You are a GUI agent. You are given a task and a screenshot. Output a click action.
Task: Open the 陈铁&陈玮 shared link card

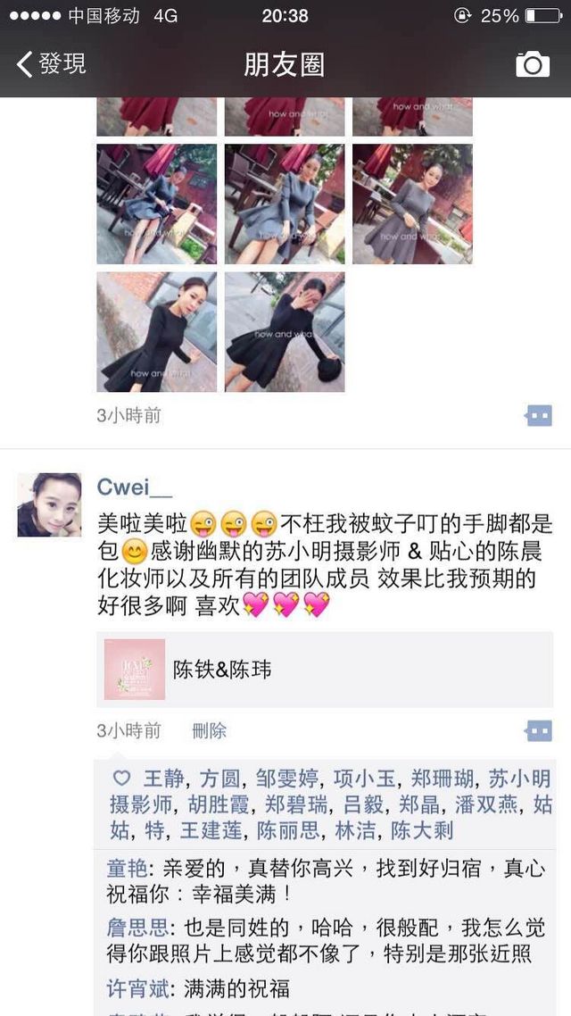(x=325, y=670)
